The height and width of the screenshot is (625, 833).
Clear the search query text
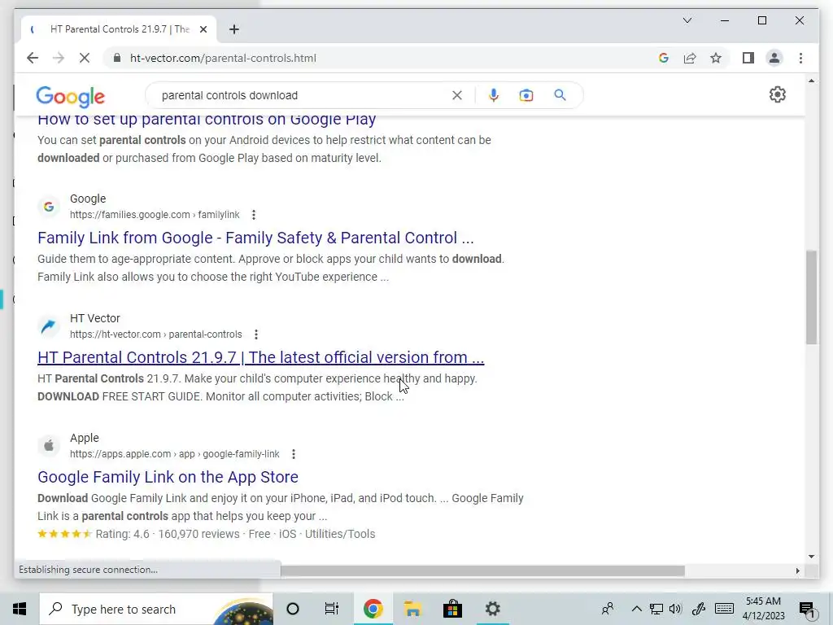pyautogui.click(x=457, y=95)
